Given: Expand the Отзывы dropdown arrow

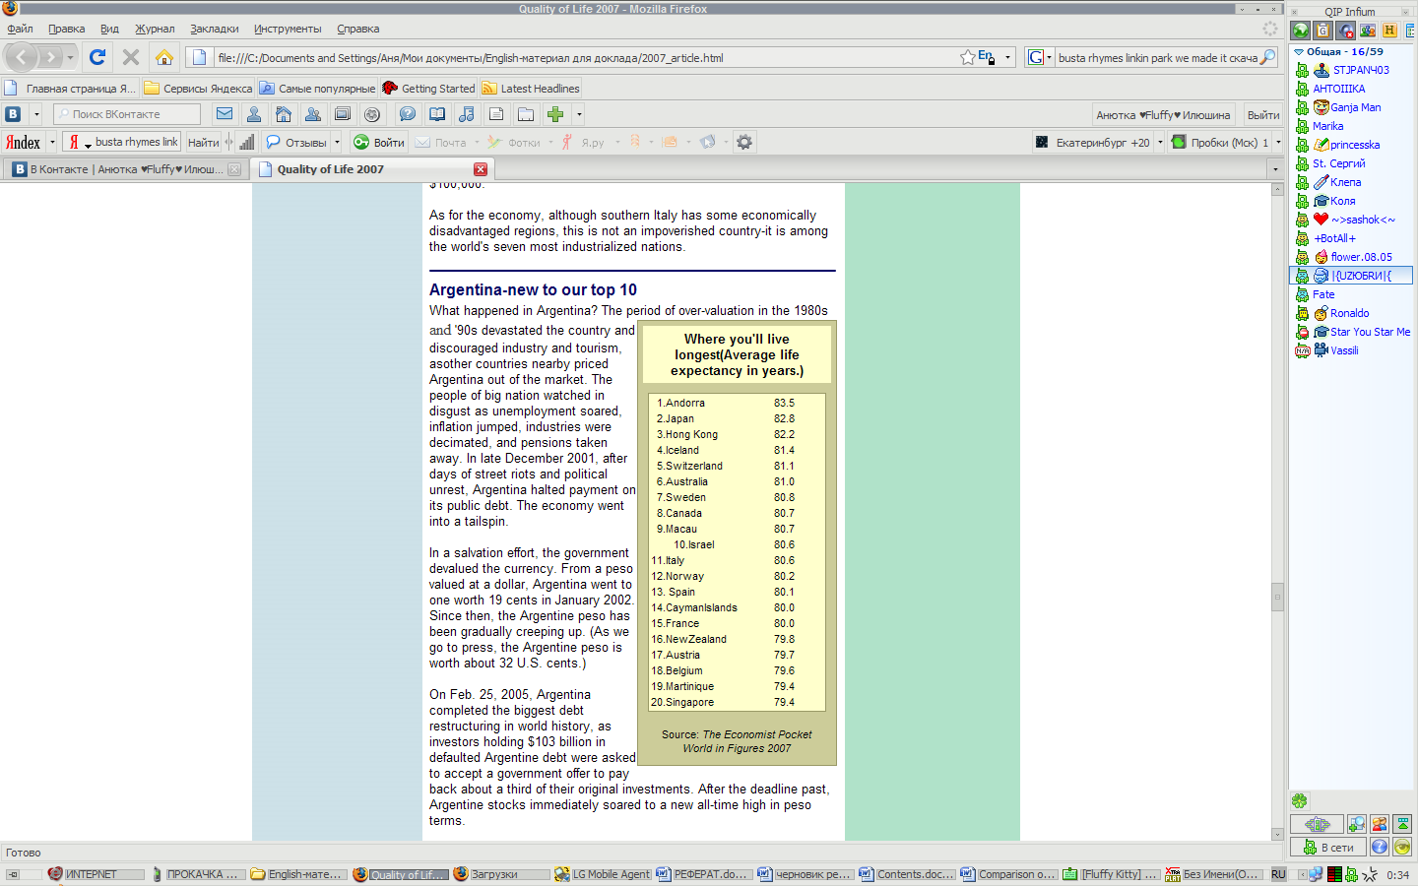Looking at the screenshot, I should pos(337,142).
